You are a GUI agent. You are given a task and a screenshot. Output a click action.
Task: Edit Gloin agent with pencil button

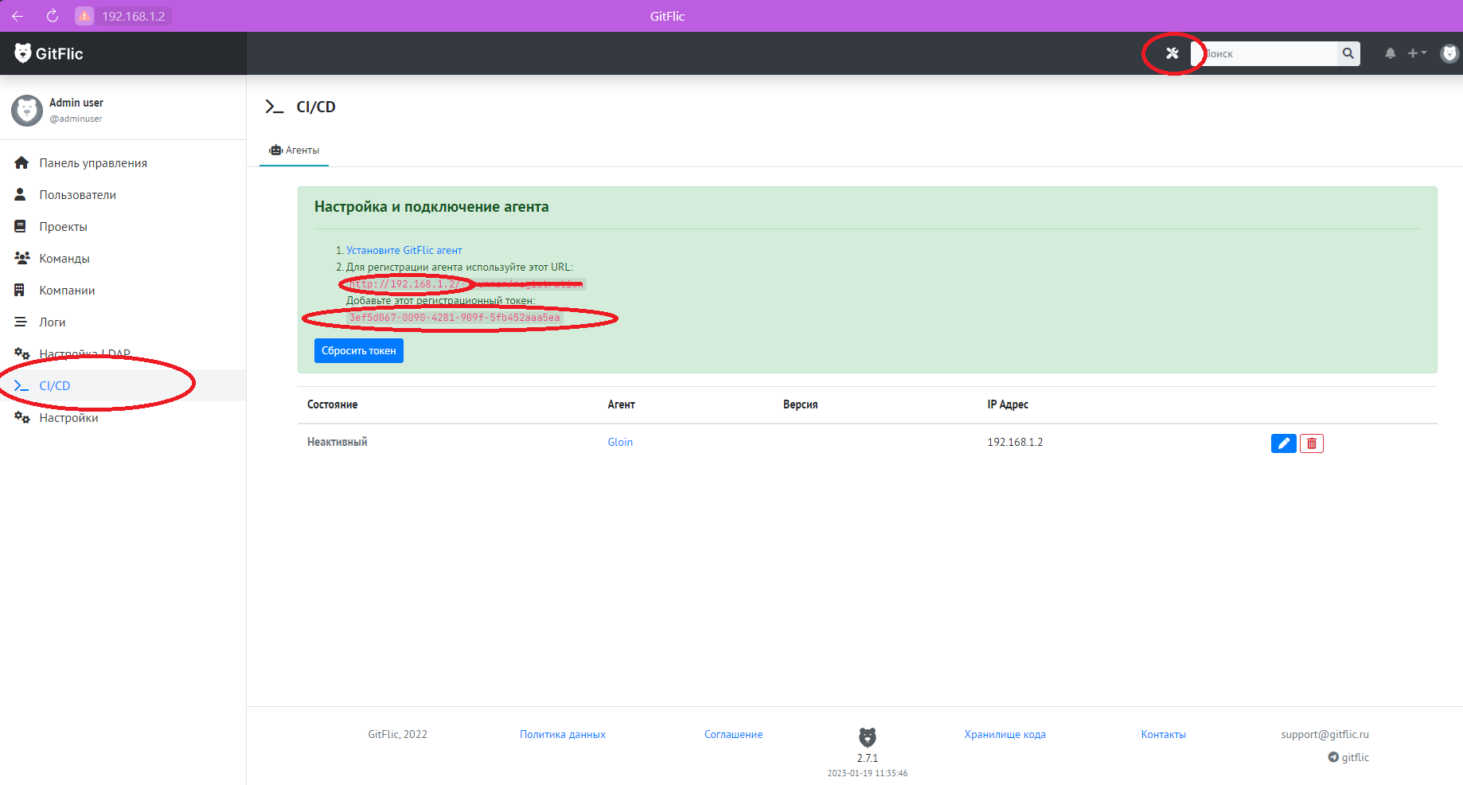click(1283, 443)
